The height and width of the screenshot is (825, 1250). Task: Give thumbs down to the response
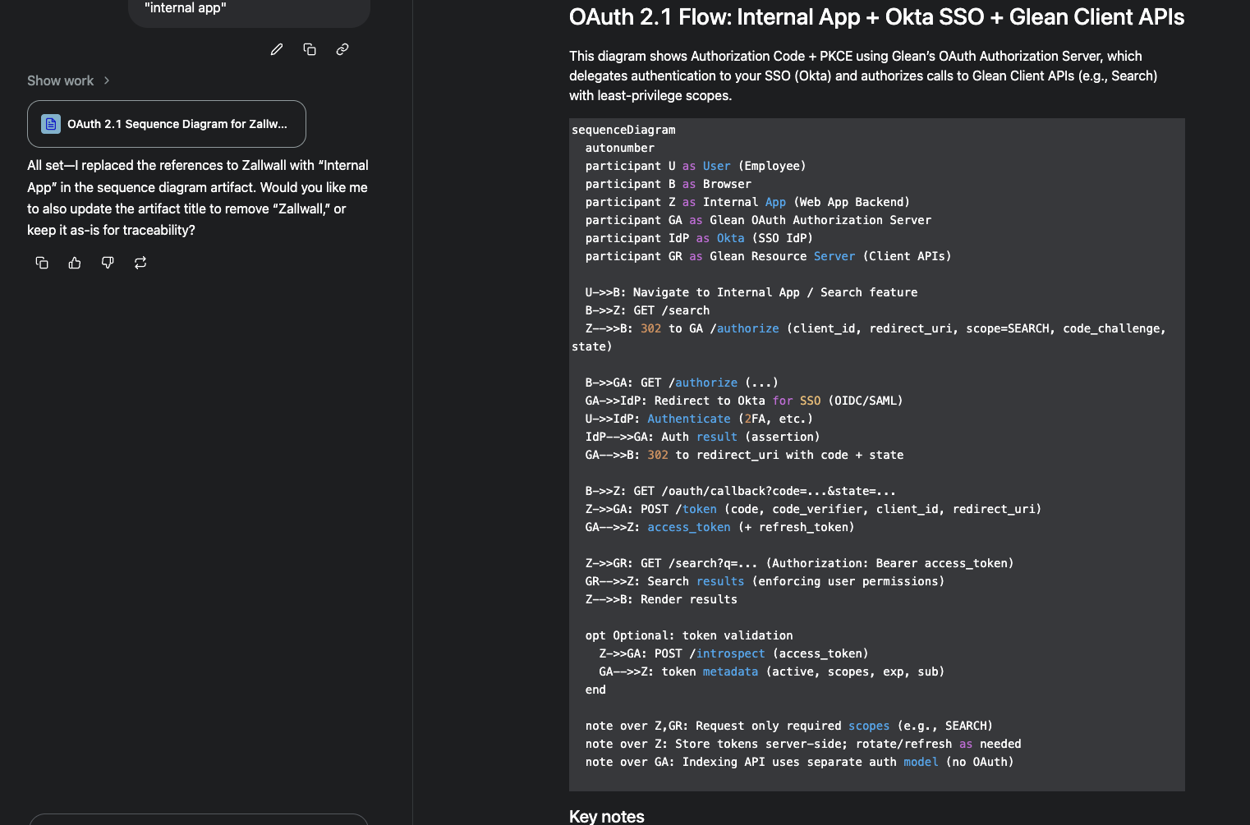[108, 263]
